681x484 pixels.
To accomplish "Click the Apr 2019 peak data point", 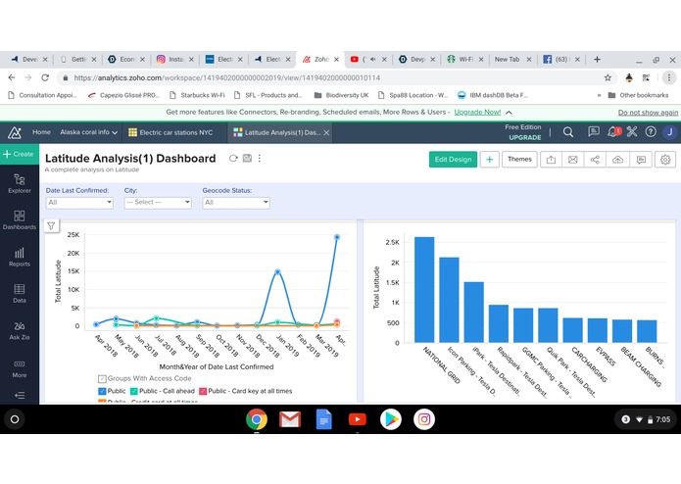I will coord(337,237).
